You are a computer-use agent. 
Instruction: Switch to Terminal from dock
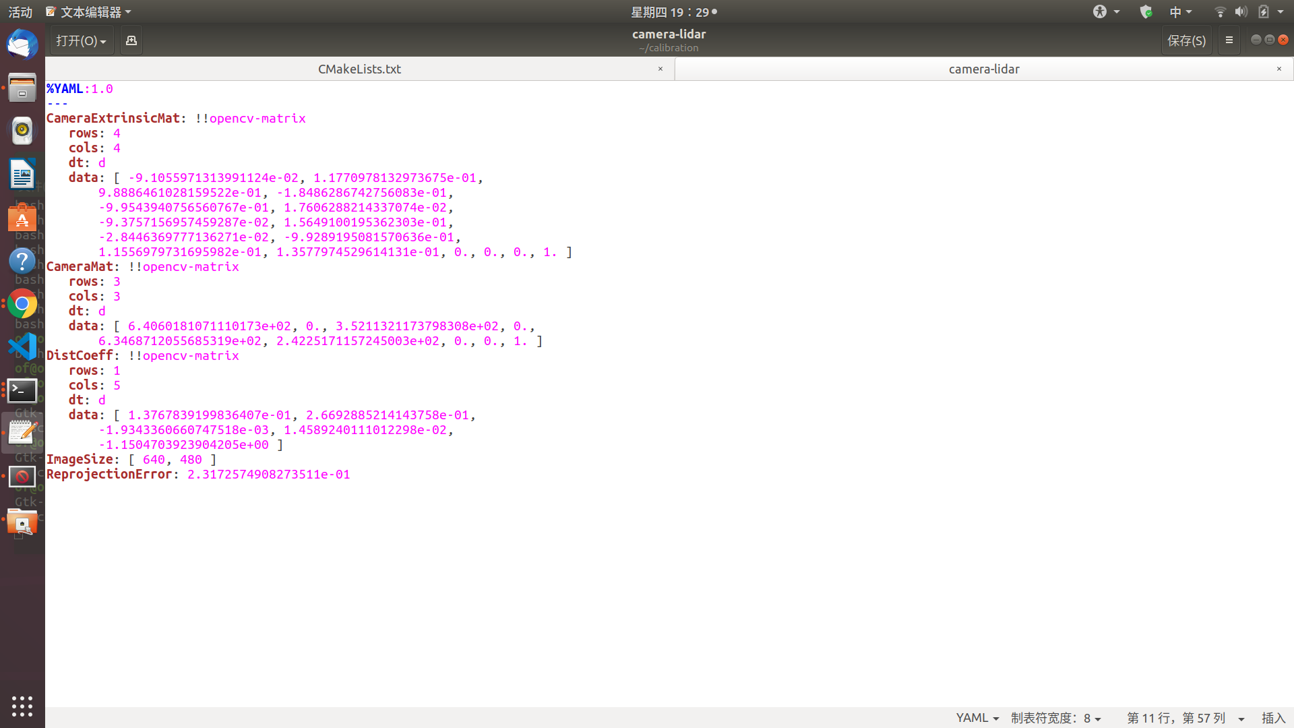[22, 390]
